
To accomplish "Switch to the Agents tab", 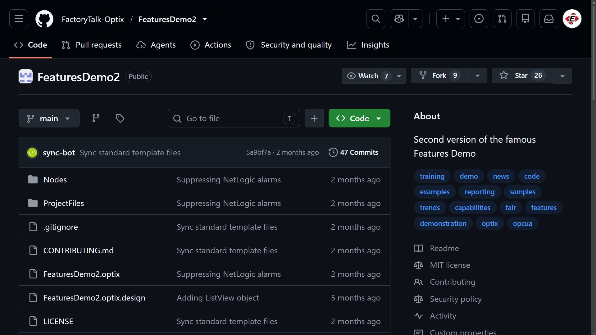I will (x=156, y=45).
